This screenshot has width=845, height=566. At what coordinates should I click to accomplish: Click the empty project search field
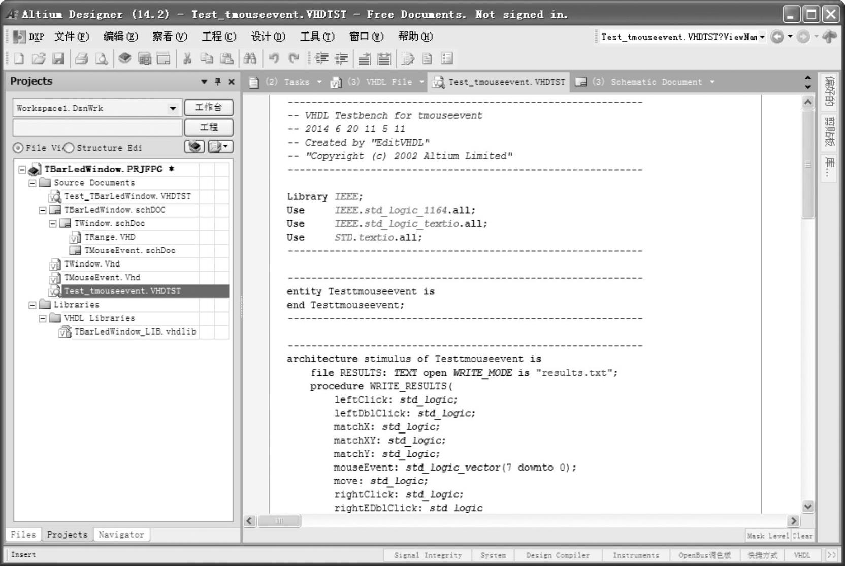[97, 127]
